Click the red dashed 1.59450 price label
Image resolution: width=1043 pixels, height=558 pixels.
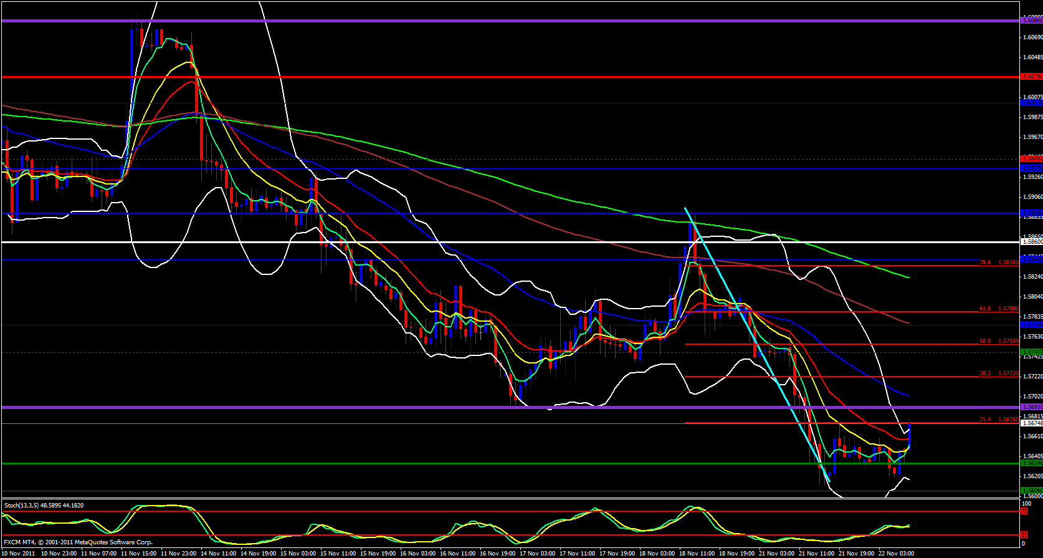(x=1031, y=159)
